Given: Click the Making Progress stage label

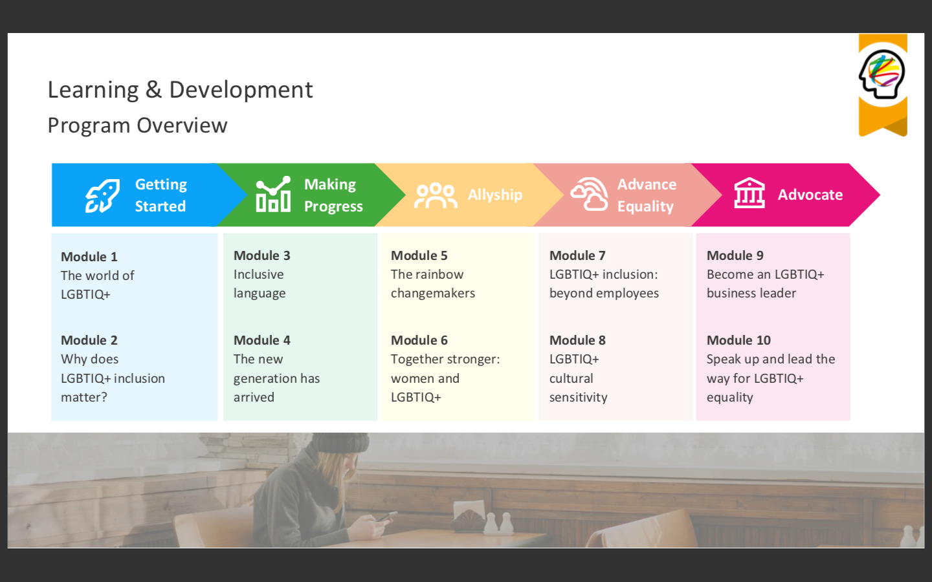Looking at the screenshot, I should (333, 195).
